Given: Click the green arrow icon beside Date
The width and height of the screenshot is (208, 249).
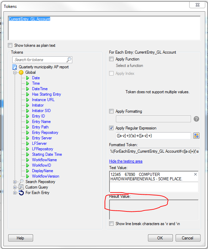Looking at the screenshot, I should [28, 78].
